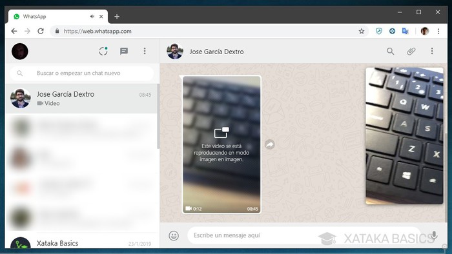Viewport: 452px width, 254px height.
Task: Open my WhatsApp profile picture
Action: 20,51
